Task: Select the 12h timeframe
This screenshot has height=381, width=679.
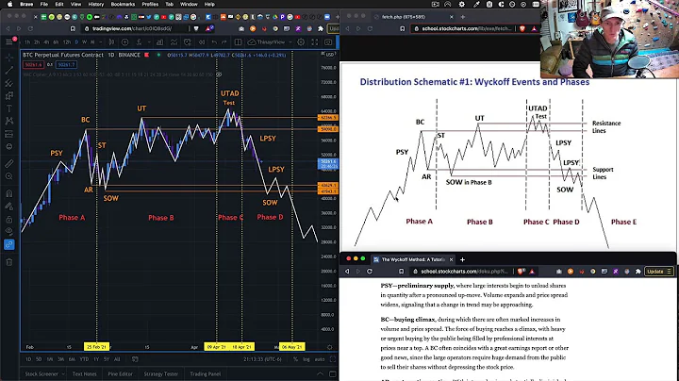Action: tap(67, 42)
